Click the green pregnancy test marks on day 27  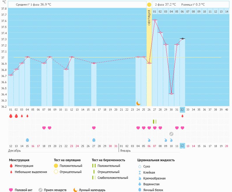[x=155, y=122]
